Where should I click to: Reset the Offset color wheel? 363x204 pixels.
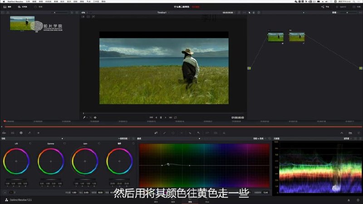click(133, 144)
